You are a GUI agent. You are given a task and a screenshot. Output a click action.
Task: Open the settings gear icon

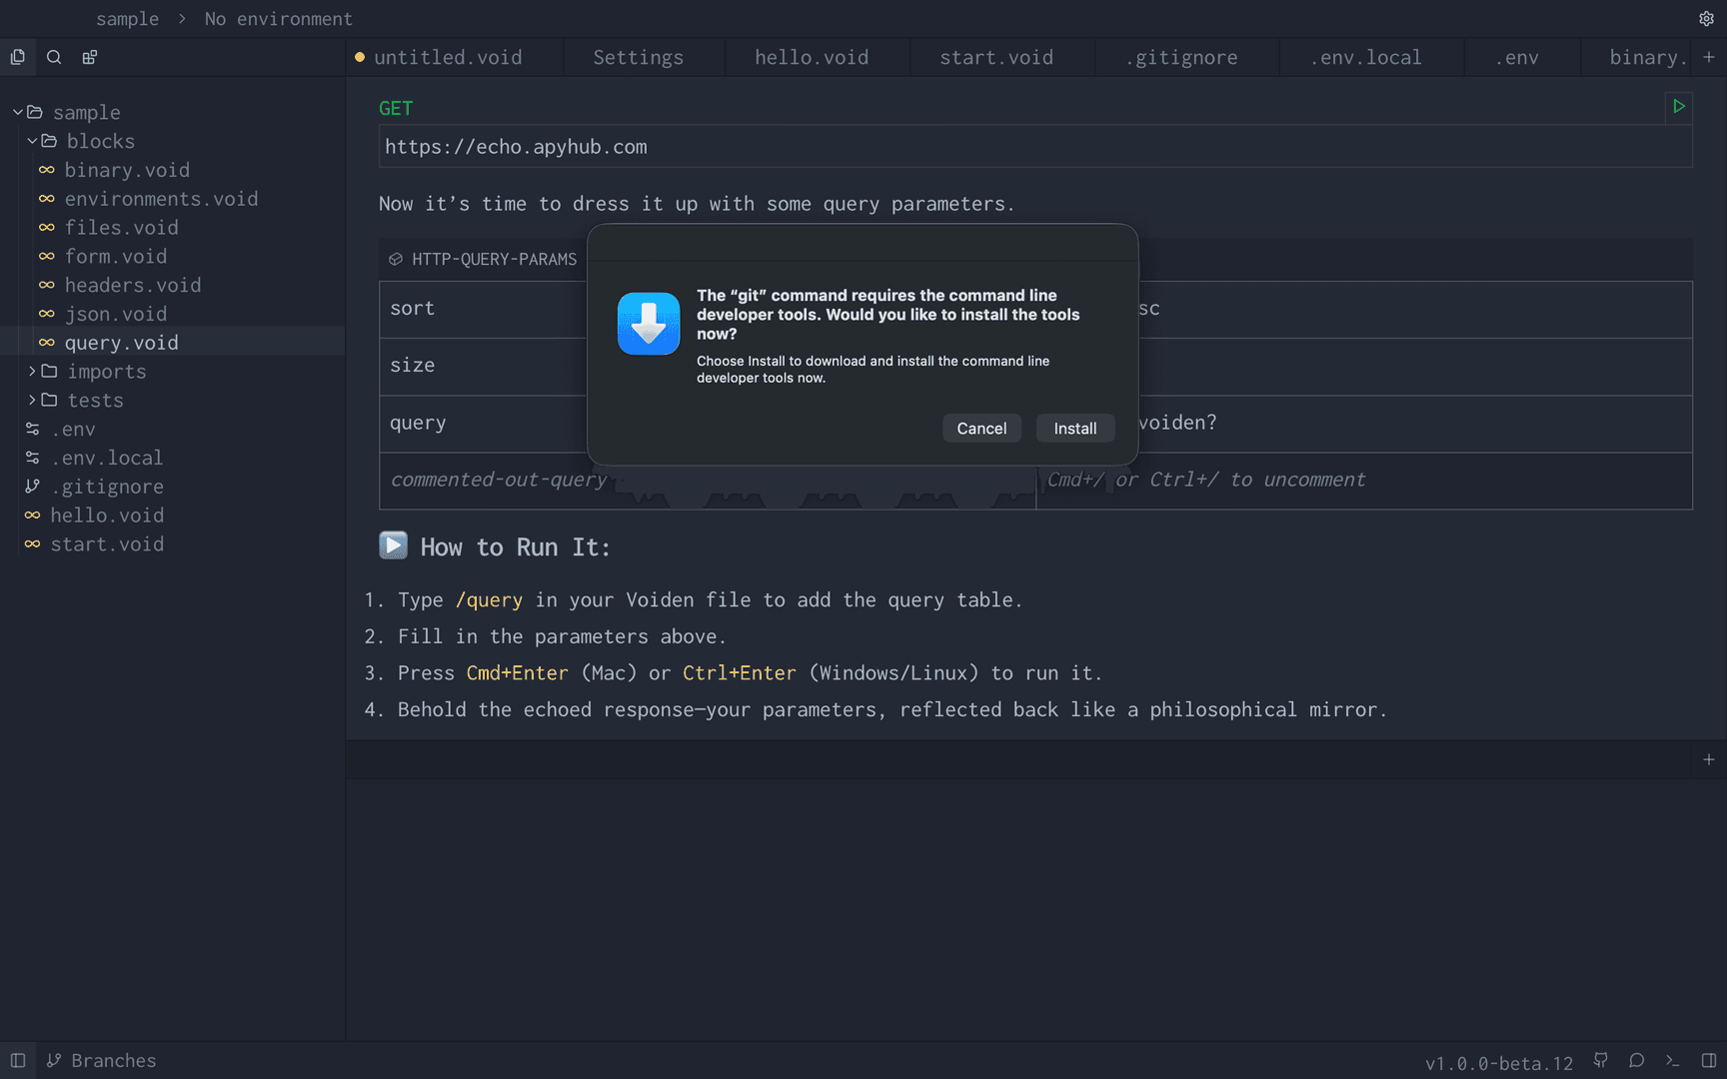[x=1706, y=18]
